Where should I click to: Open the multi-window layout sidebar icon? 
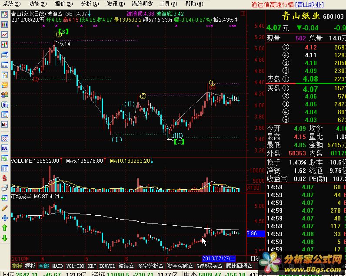(5, 55)
